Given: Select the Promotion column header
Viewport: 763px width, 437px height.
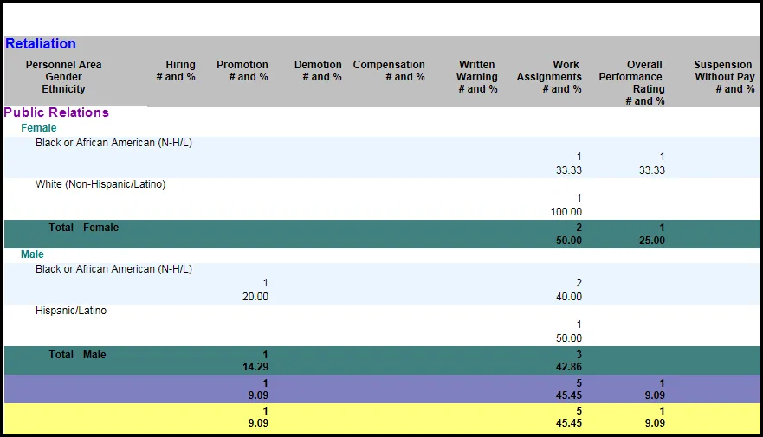Looking at the screenshot, I should pos(242,71).
